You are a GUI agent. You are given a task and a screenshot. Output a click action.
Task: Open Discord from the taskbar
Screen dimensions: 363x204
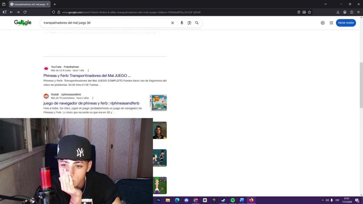[186, 200]
